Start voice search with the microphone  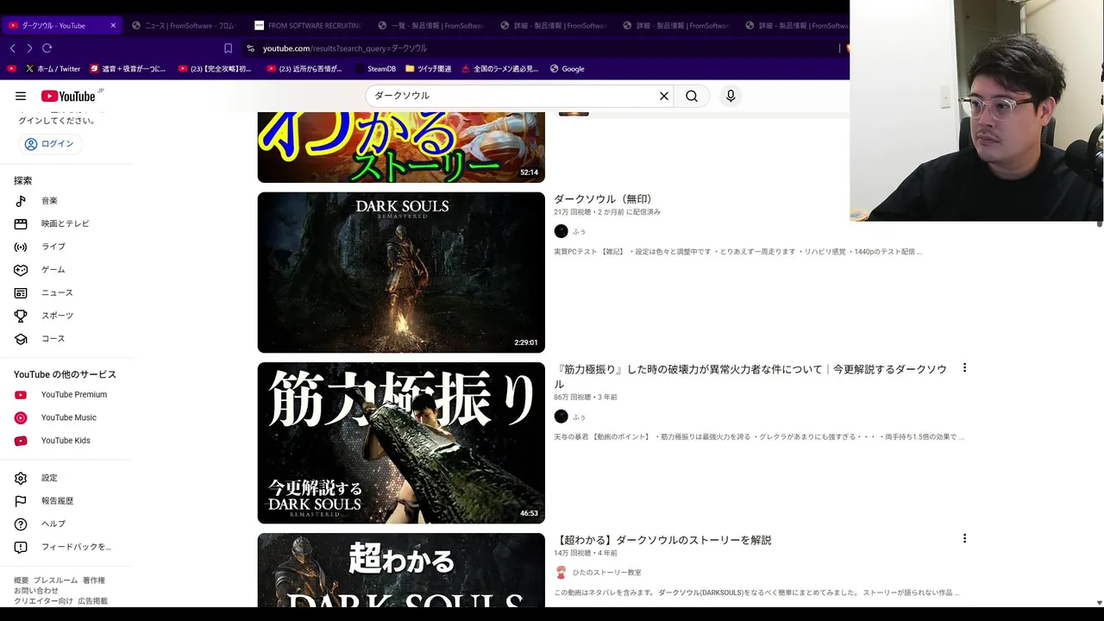731,96
